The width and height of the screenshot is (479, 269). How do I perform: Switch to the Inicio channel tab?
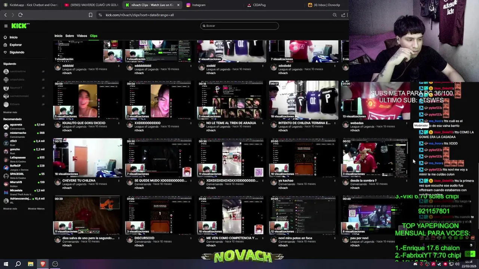click(58, 36)
